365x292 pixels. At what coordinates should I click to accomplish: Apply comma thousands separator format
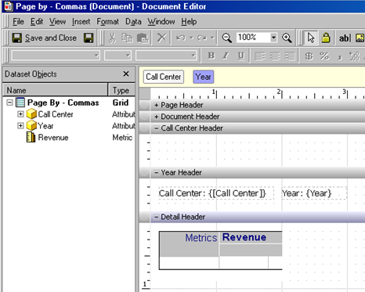point(339,57)
